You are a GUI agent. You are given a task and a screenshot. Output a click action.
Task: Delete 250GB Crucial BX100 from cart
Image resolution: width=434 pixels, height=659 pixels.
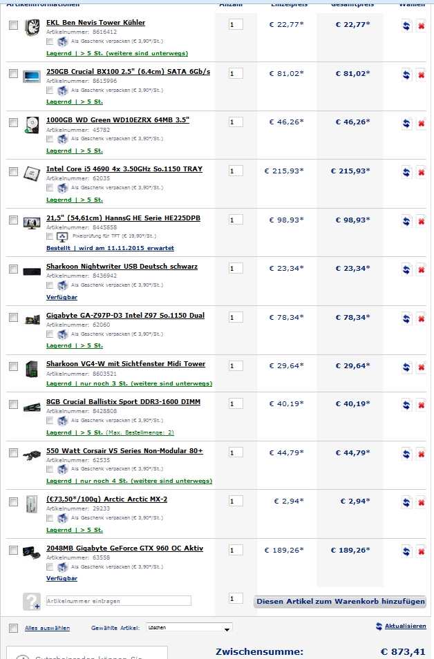point(421,75)
